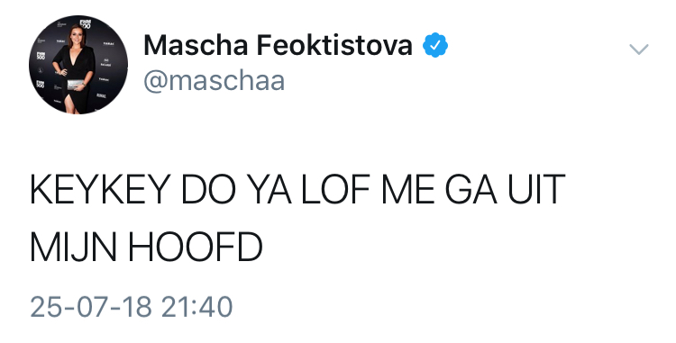Select the tweet timestamp 25-07-18 21:40
Screen dimensions: 676x343
click(132, 307)
